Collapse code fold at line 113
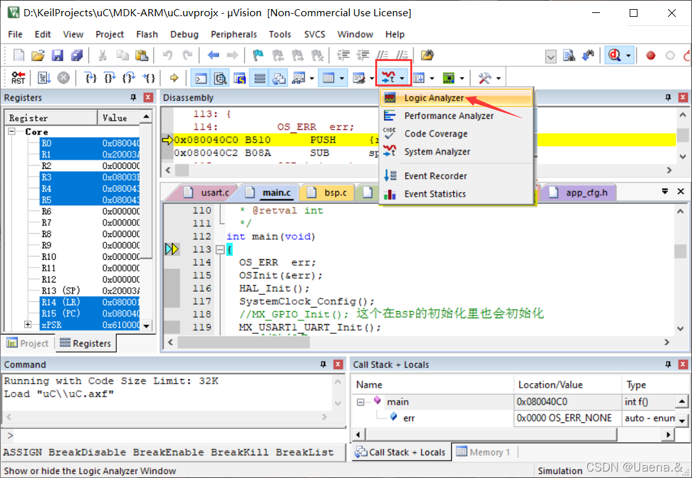This screenshot has height=478, width=692. (219, 250)
